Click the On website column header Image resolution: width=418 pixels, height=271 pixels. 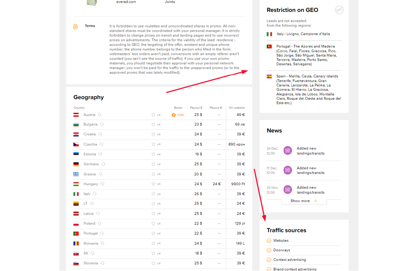(x=236, y=108)
